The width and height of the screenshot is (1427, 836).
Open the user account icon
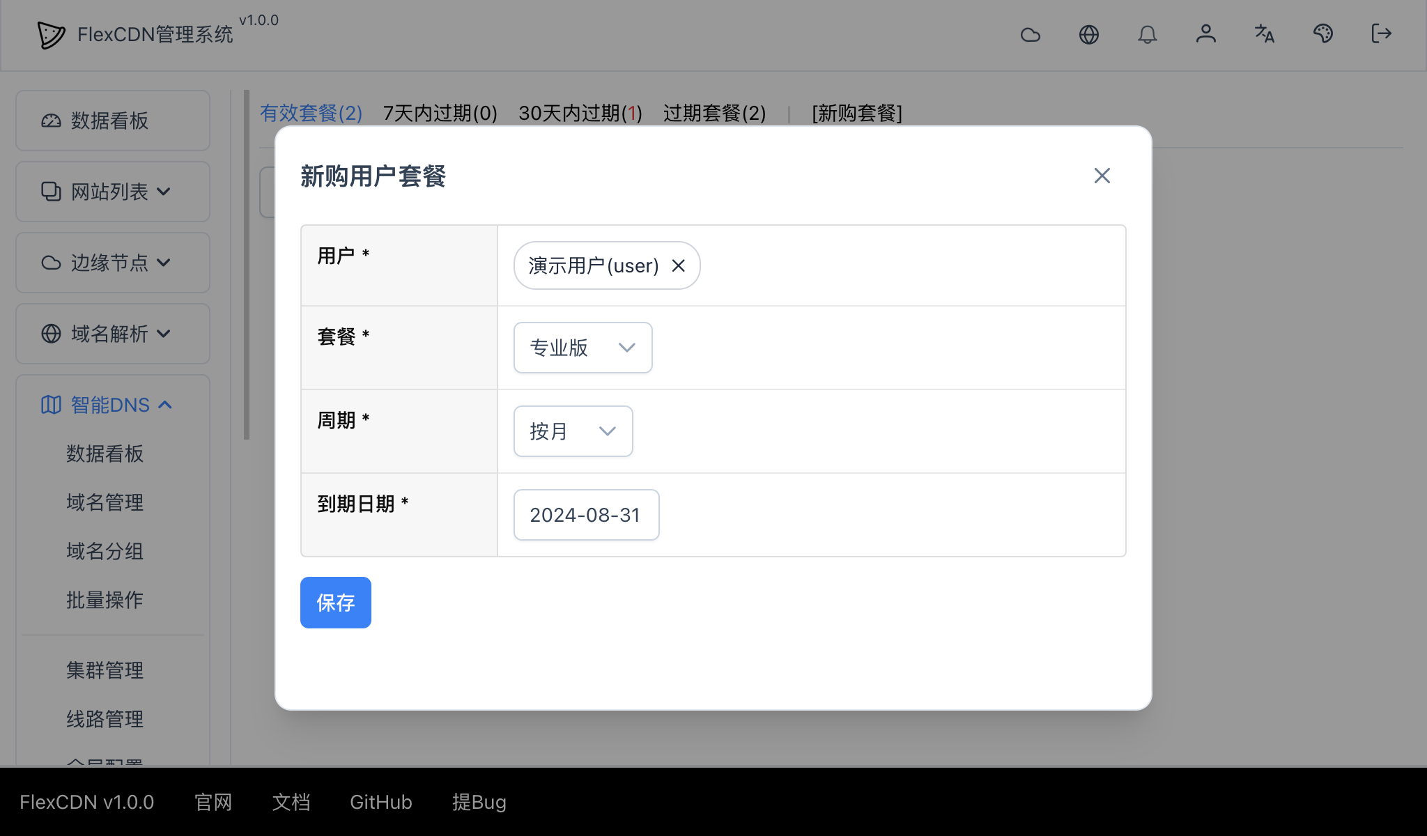(1206, 34)
